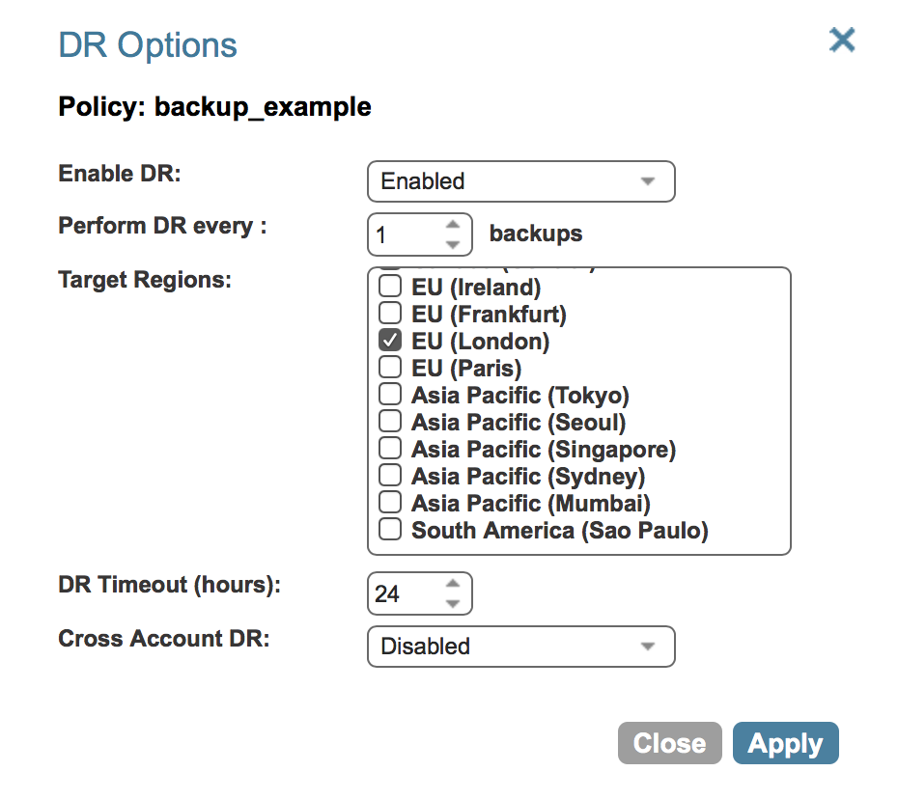Open the Enable DR dropdown
The height and width of the screenshot is (799, 898).
[521, 181]
